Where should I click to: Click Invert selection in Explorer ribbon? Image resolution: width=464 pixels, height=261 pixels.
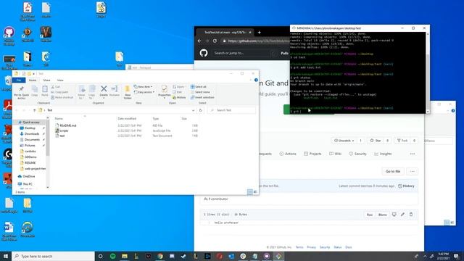202,97
